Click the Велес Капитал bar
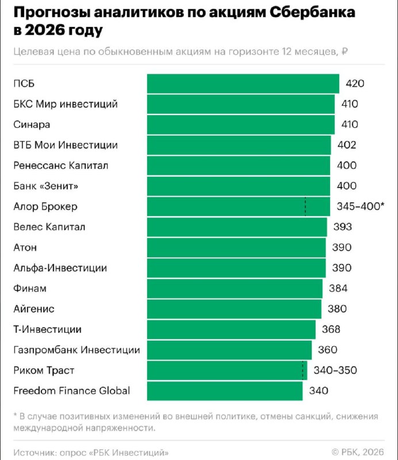Screen dimensions: 398x460 pyautogui.click(x=236, y=227)
